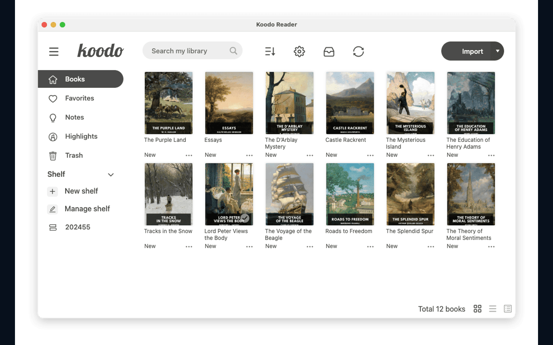Image resolution: width=553 pixels, height=345 pixels.
Task: Click The Splendid Spur title
Action: (x=409, y=231)
